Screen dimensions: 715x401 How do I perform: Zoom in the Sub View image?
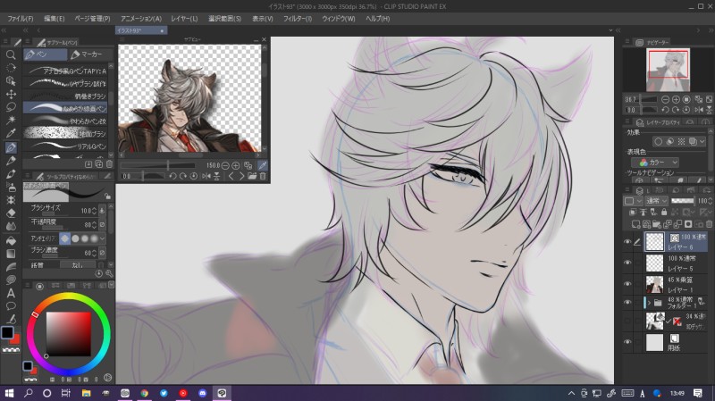(x=236, y=166)
